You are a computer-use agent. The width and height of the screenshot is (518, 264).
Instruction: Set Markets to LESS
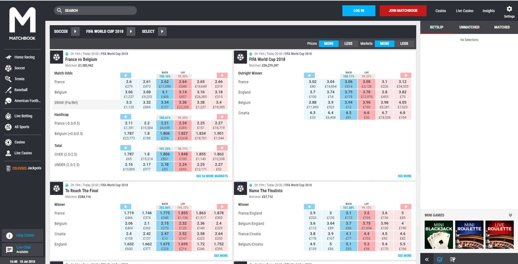[x=404, y=44]
